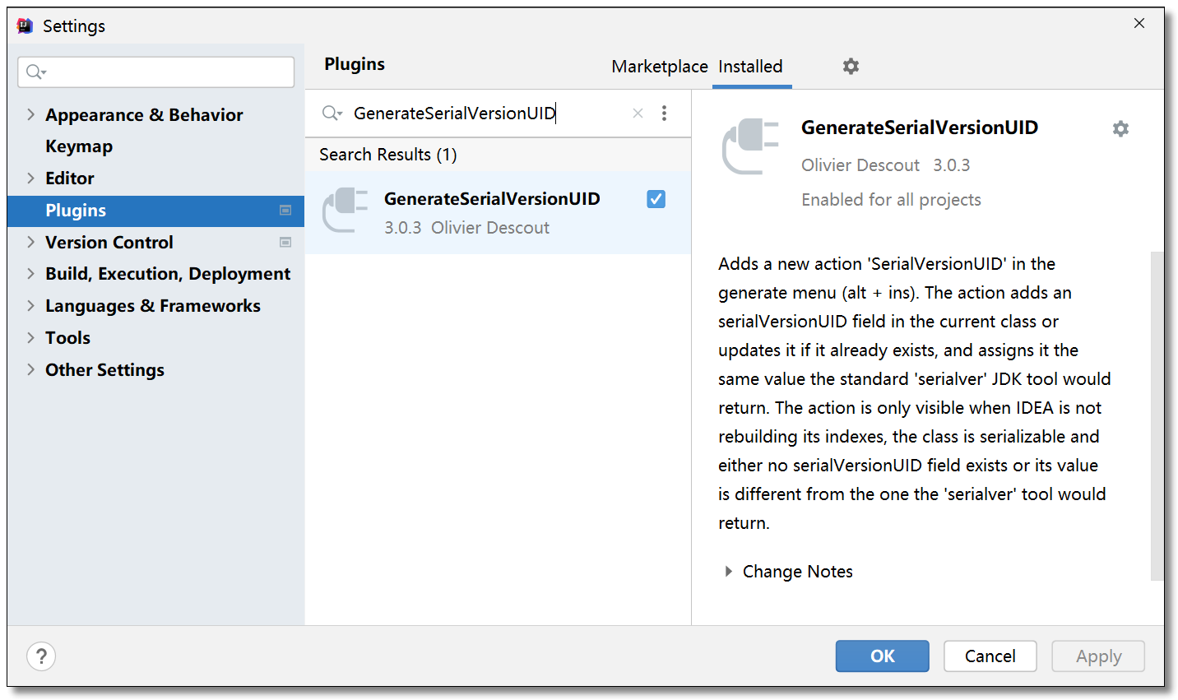Select GenerateSerialVersionUID search result name
Image resolution: width=1178 pixels, height=700 pixels.
tap(492, 199)
